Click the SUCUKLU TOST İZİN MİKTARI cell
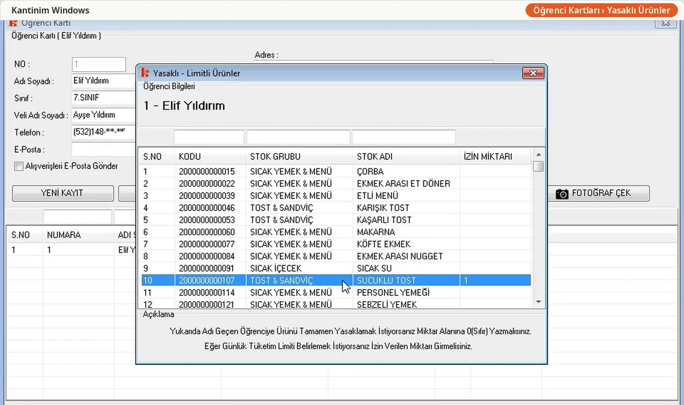The image size is (684, 405). pyautogui.click(x=496, y=281)
